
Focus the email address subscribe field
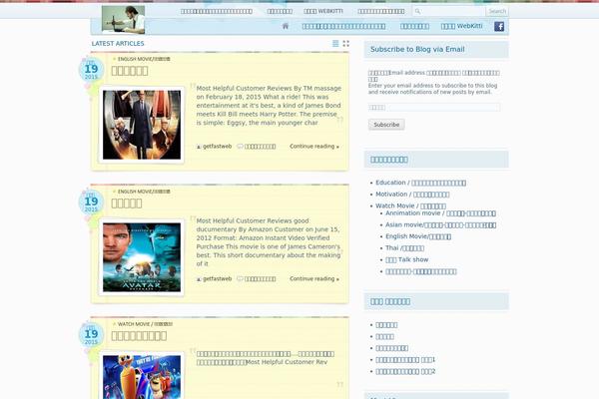(434, 108)
